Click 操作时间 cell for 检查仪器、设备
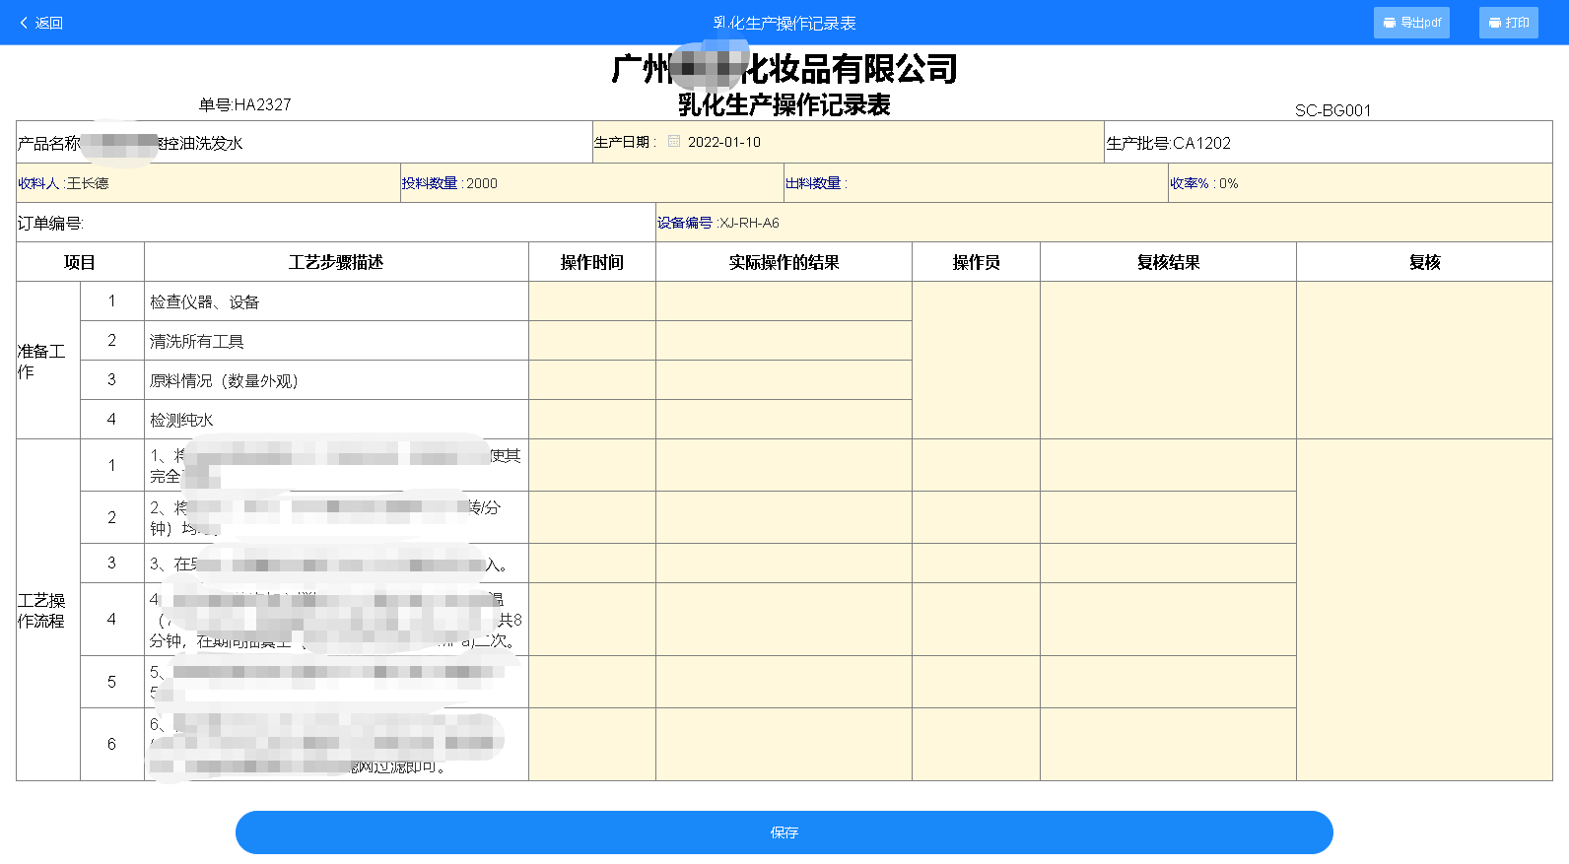 pyautogui.click(x=591, y=301)
